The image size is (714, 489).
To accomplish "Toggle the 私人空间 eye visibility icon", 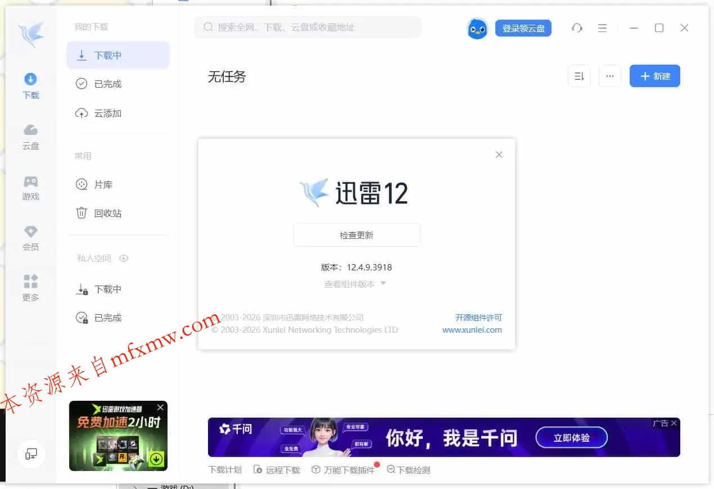I will [x=124, y=259].
